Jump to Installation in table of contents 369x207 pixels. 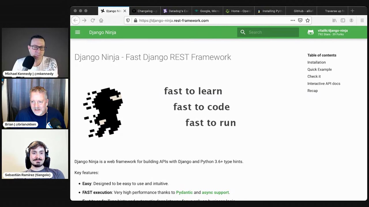[317, 62]
